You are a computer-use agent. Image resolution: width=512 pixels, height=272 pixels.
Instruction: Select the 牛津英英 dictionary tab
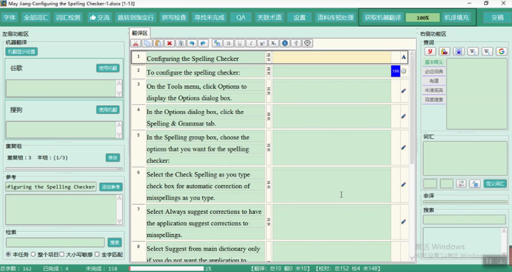434,90
